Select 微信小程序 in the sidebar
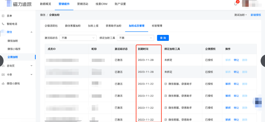This screenshot has height=122, width=265. (14, 49)
